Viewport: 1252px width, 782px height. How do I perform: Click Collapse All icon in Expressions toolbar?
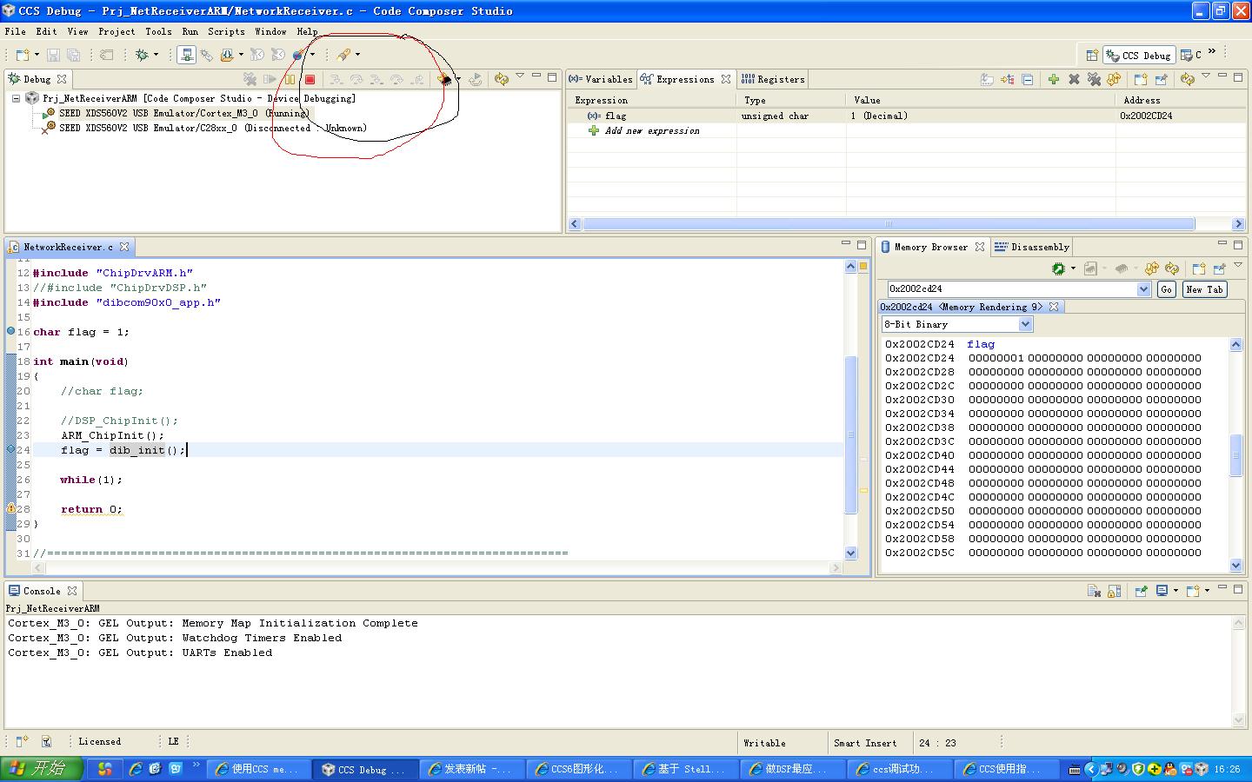(1027, 79)
